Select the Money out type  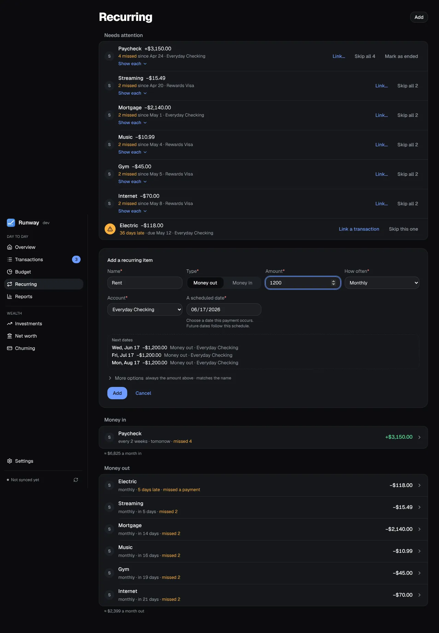coord(205,283)
